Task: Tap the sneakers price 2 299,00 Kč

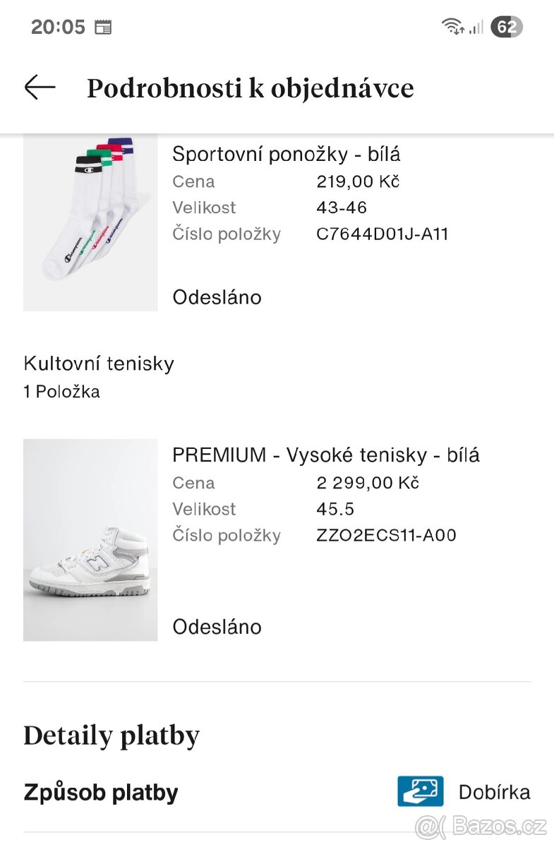Action: (367, 483)
